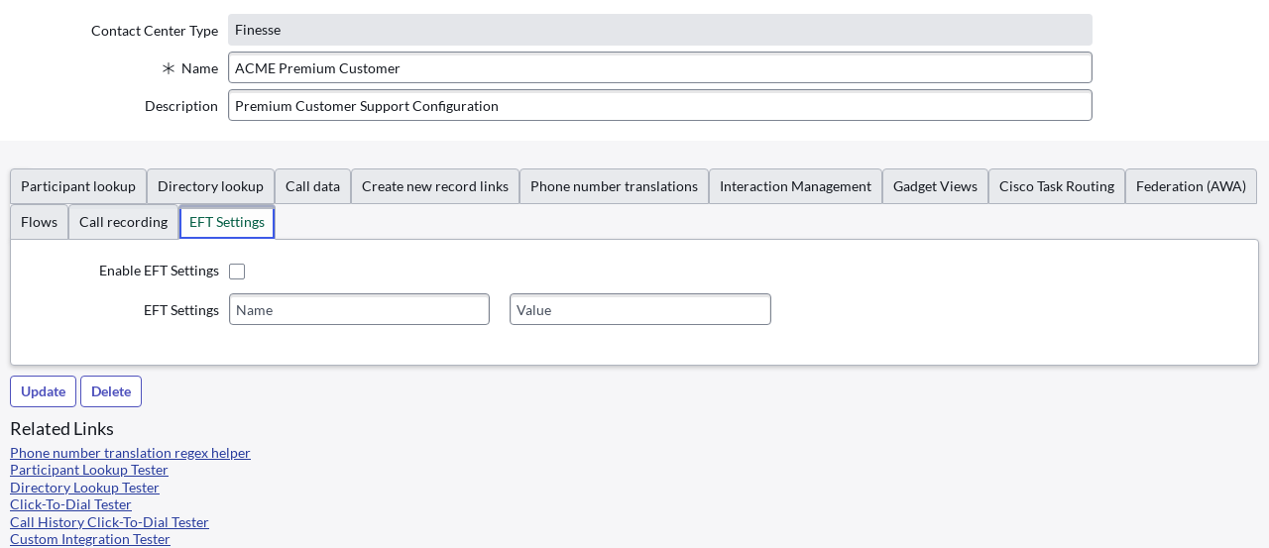Click the Delete button
The image size is (1269, 548).
[x=111, y=391]
